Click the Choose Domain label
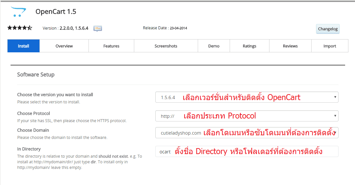 click(x=33, y=130)
